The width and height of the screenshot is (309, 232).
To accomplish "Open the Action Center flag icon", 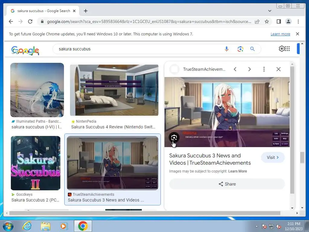I will [264, 226].
